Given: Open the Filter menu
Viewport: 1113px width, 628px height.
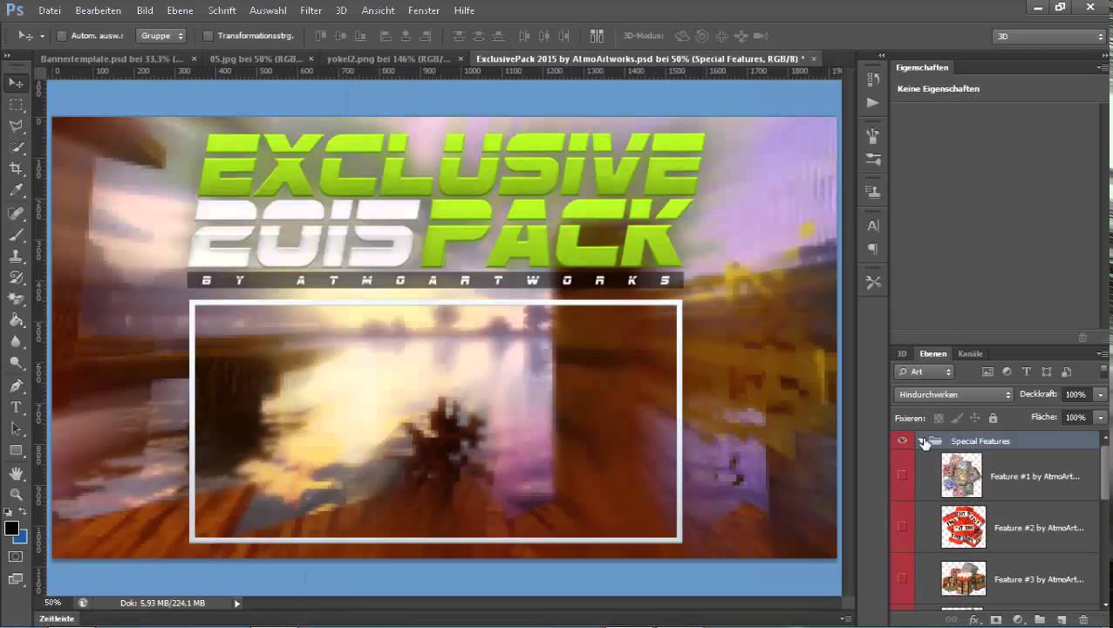Looking at the screenshot, I should click(x=311, y=10).
